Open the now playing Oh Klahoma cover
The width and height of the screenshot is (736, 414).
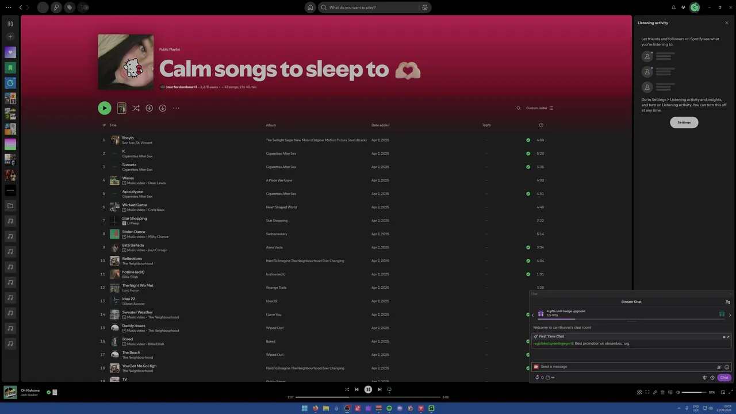point(10,392)
